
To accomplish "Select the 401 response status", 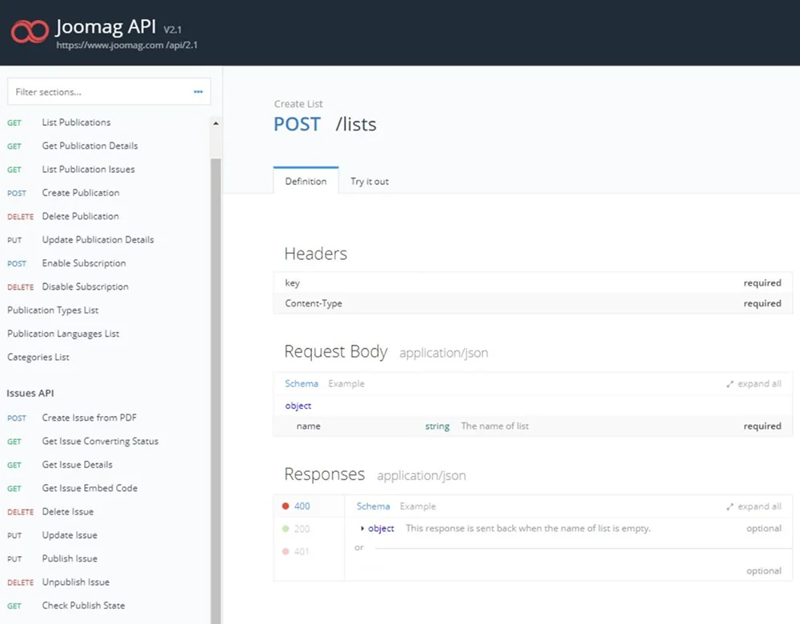I will 296,551.
